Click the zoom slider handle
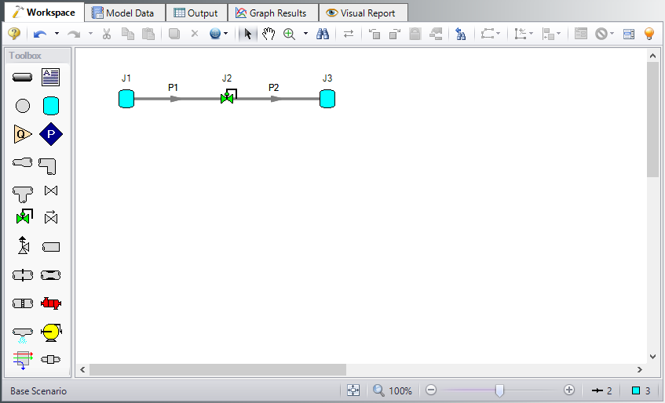 point(499,390)
